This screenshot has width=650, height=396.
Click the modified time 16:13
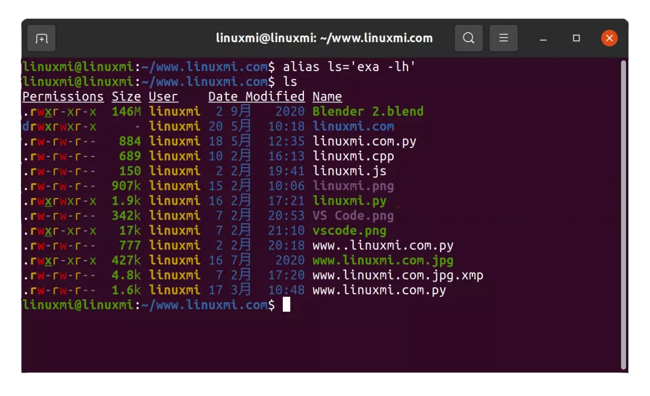pos(286,156)
